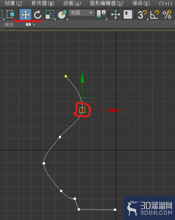
Task: Open 视图 reference coordinate system dropdown
Action: click(x=82, y=13)
